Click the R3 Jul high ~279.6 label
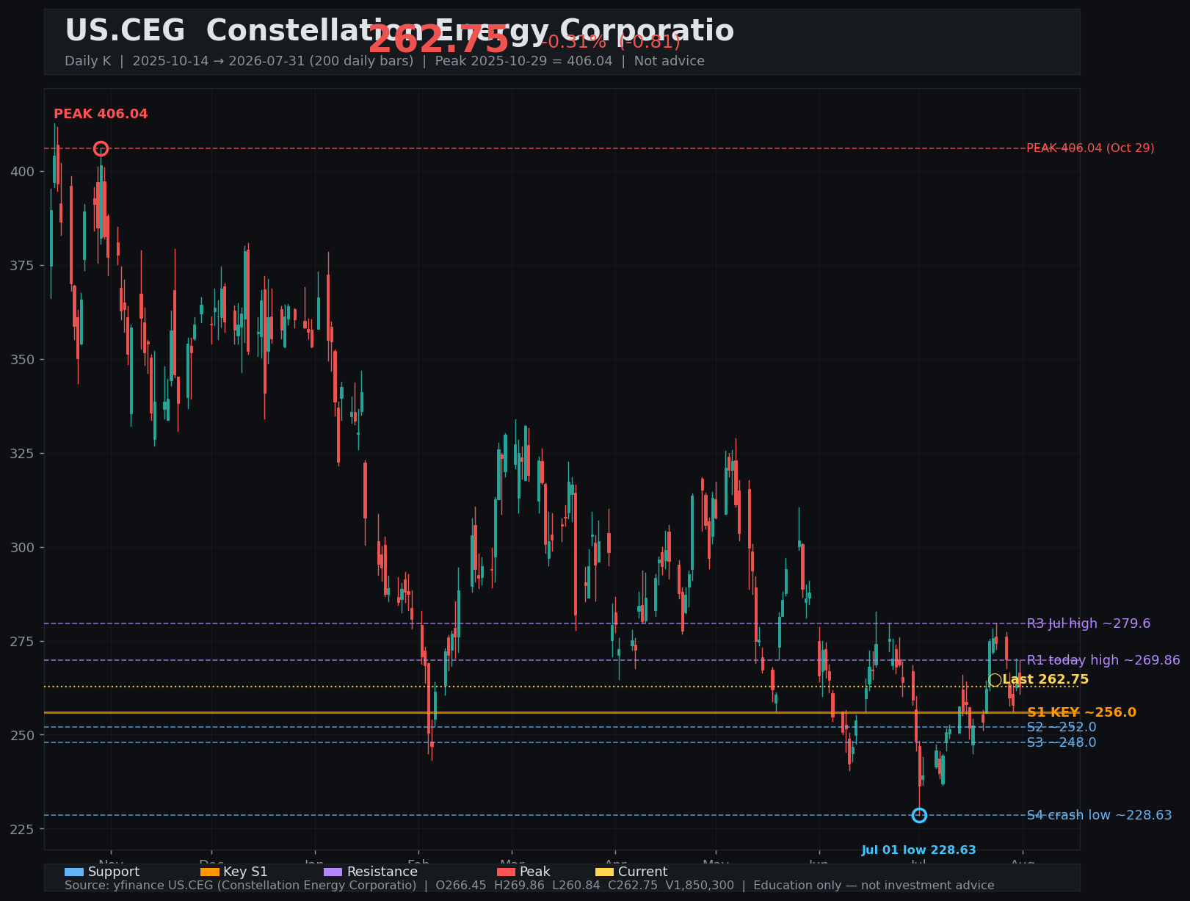 (1089, 623)
